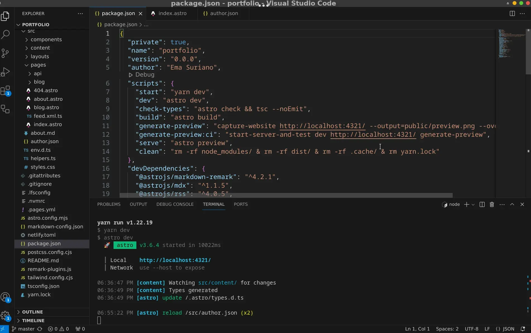531x333 pixels.
Task: Open the PORTS panel tab
Action: [x=241, y=204]
